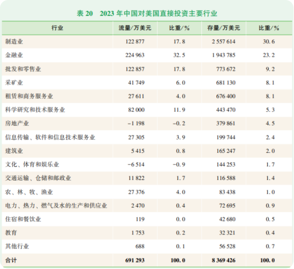This screenshot has width=294, height=269.
Task: Click the 科学研究和技术服务业 flow value 82 000
Action: (136, 110)
